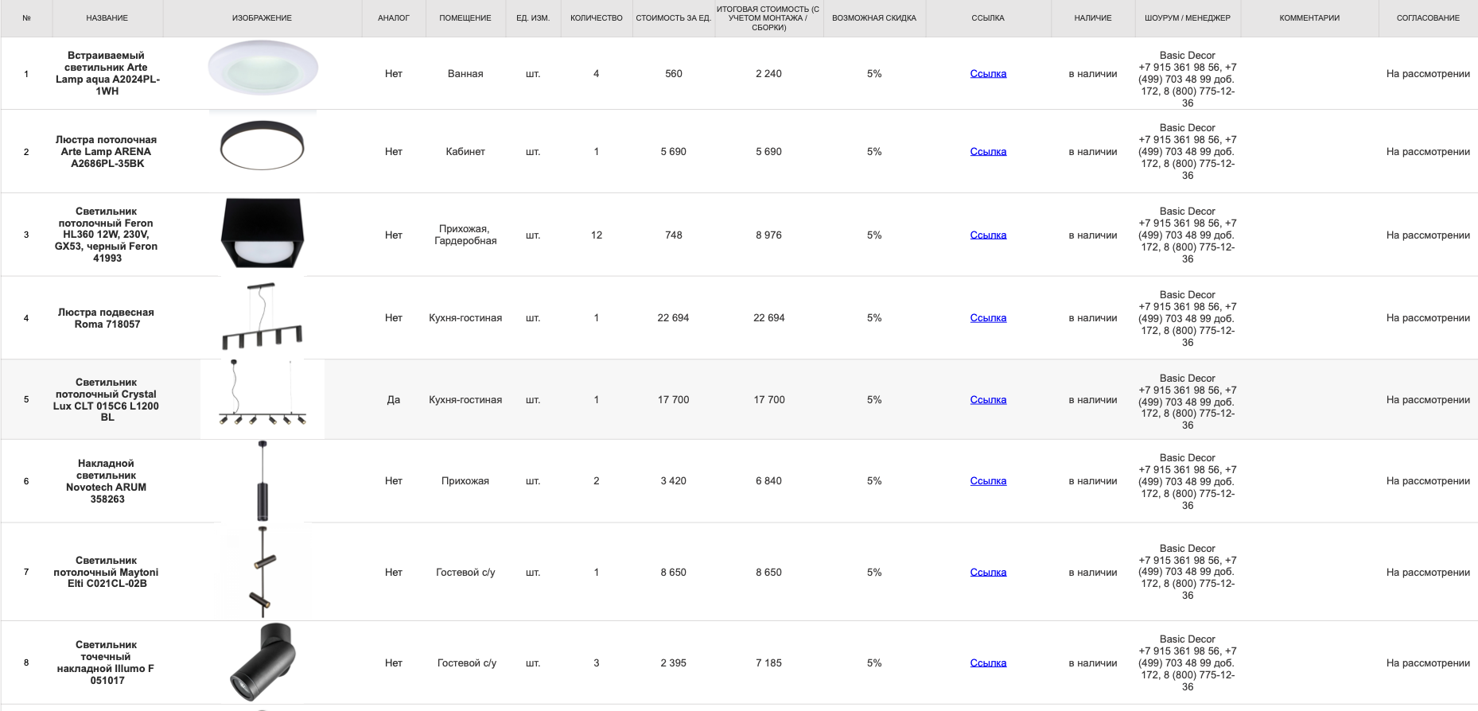Image resolution: width=1478 pixels, height=711 pixels.
Task: Select the total cost cell 7 185
Action: pos(768,662)
